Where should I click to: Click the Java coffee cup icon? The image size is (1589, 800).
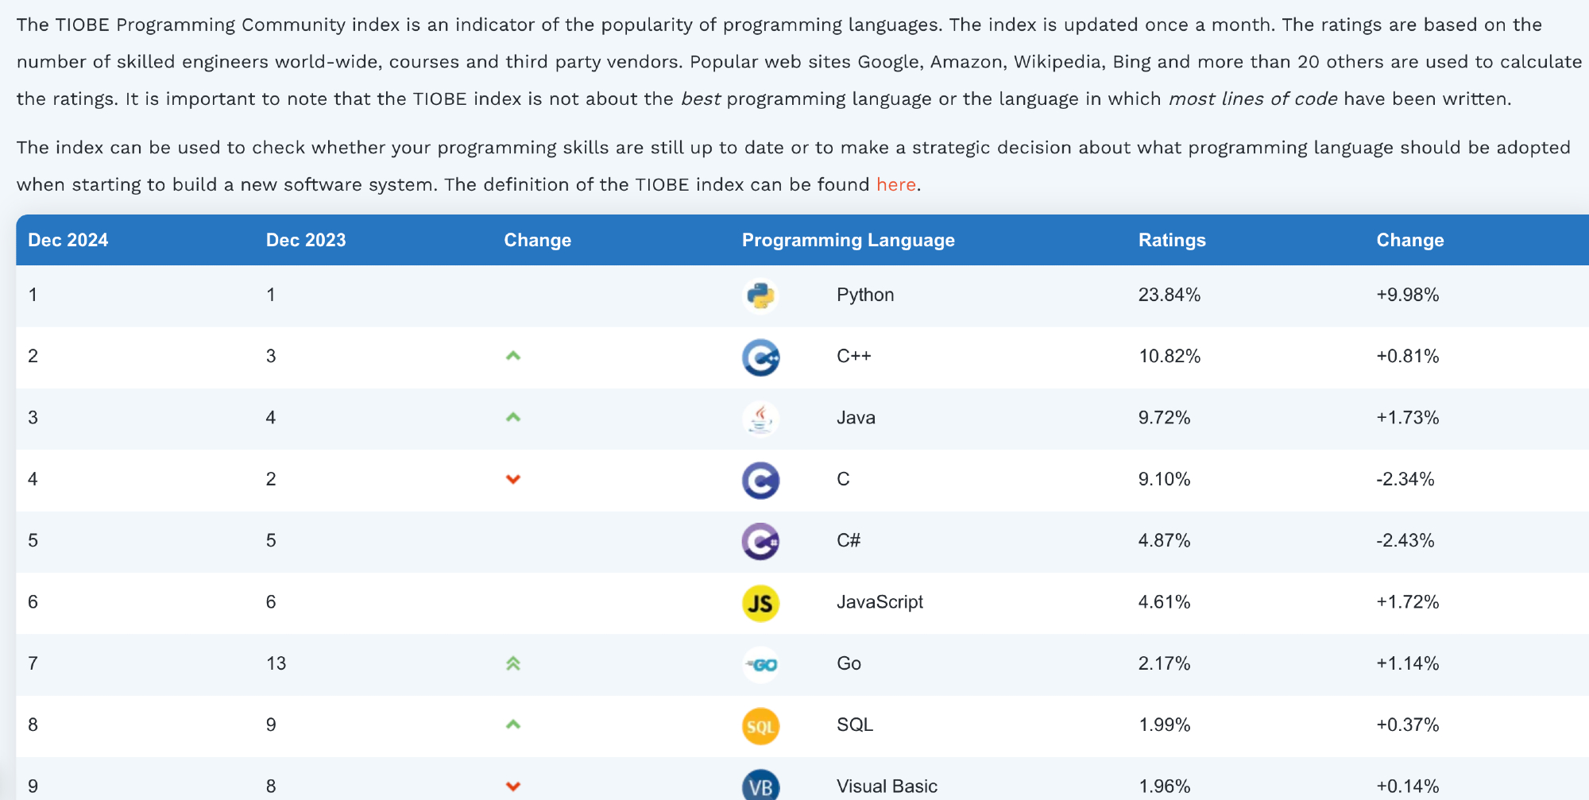coord(760,419)
